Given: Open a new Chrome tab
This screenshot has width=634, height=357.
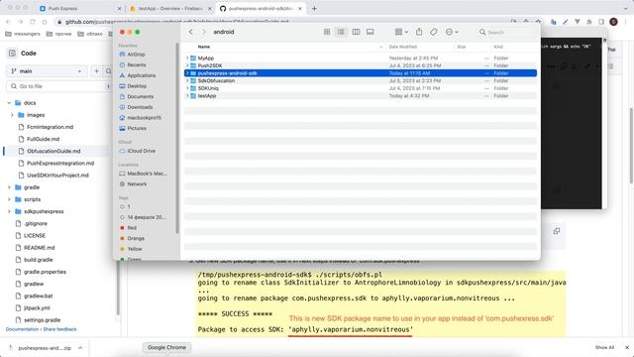Looking at the screenshot, I should coord(314,8).
